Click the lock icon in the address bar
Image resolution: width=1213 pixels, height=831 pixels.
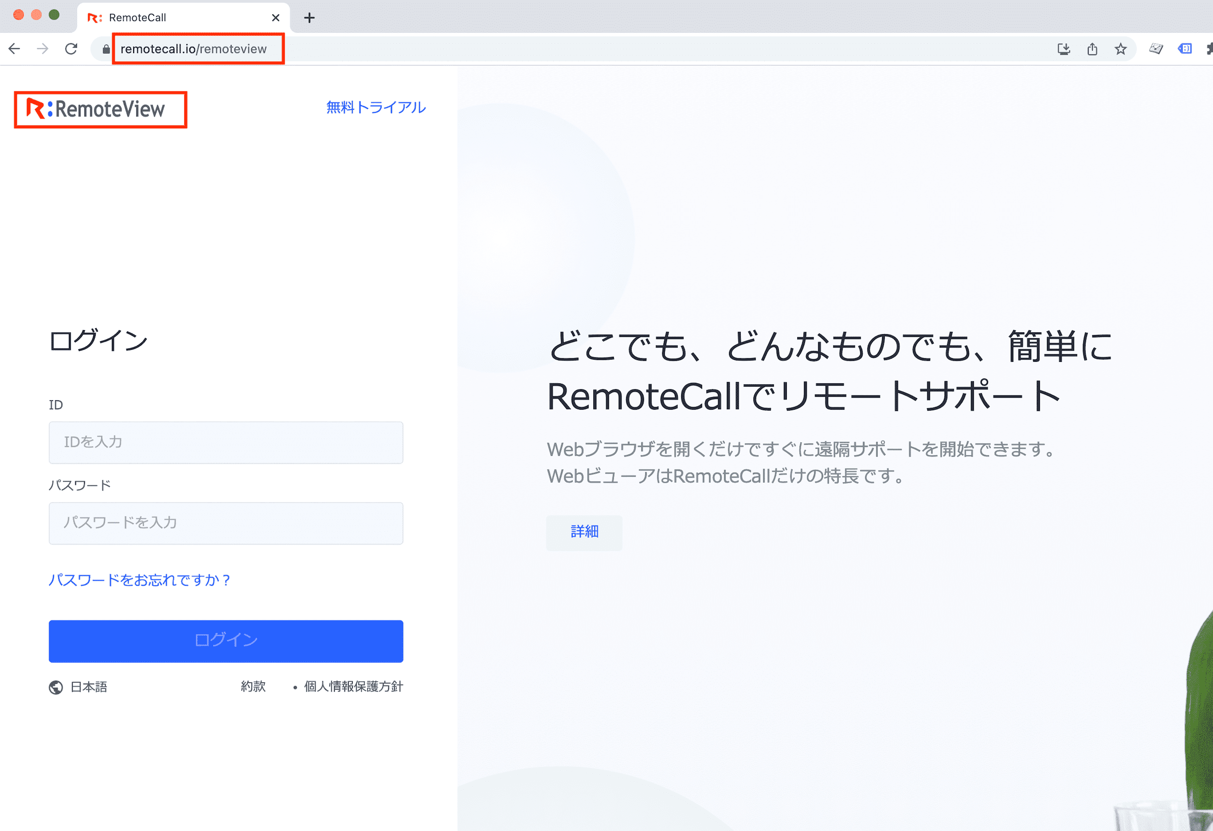coord(106,49)
